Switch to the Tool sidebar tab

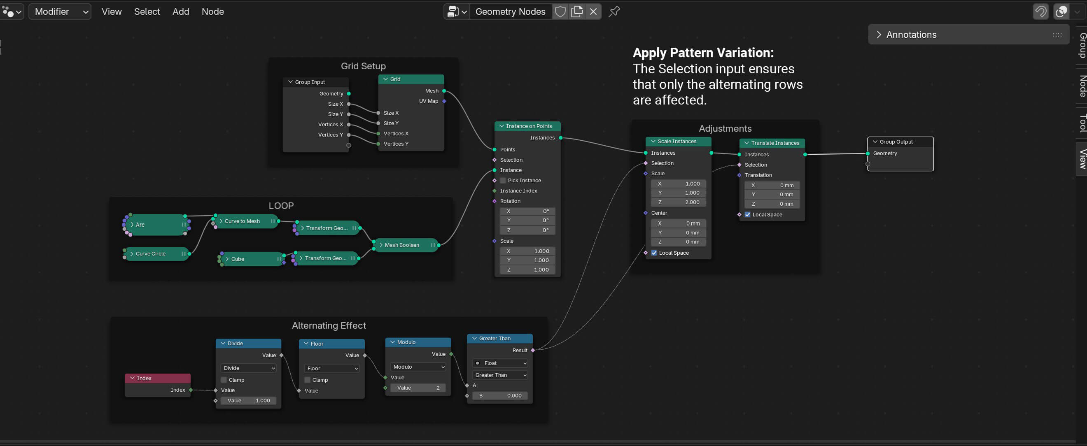click(x=1082, y=123)
